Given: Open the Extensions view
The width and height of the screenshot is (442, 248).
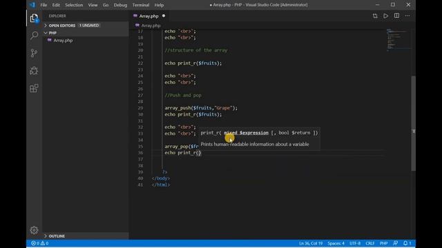Looking at the screenshot, I should [34, 88].
